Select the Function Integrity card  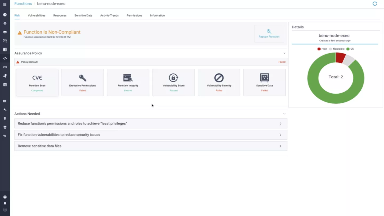coord(128,83)
